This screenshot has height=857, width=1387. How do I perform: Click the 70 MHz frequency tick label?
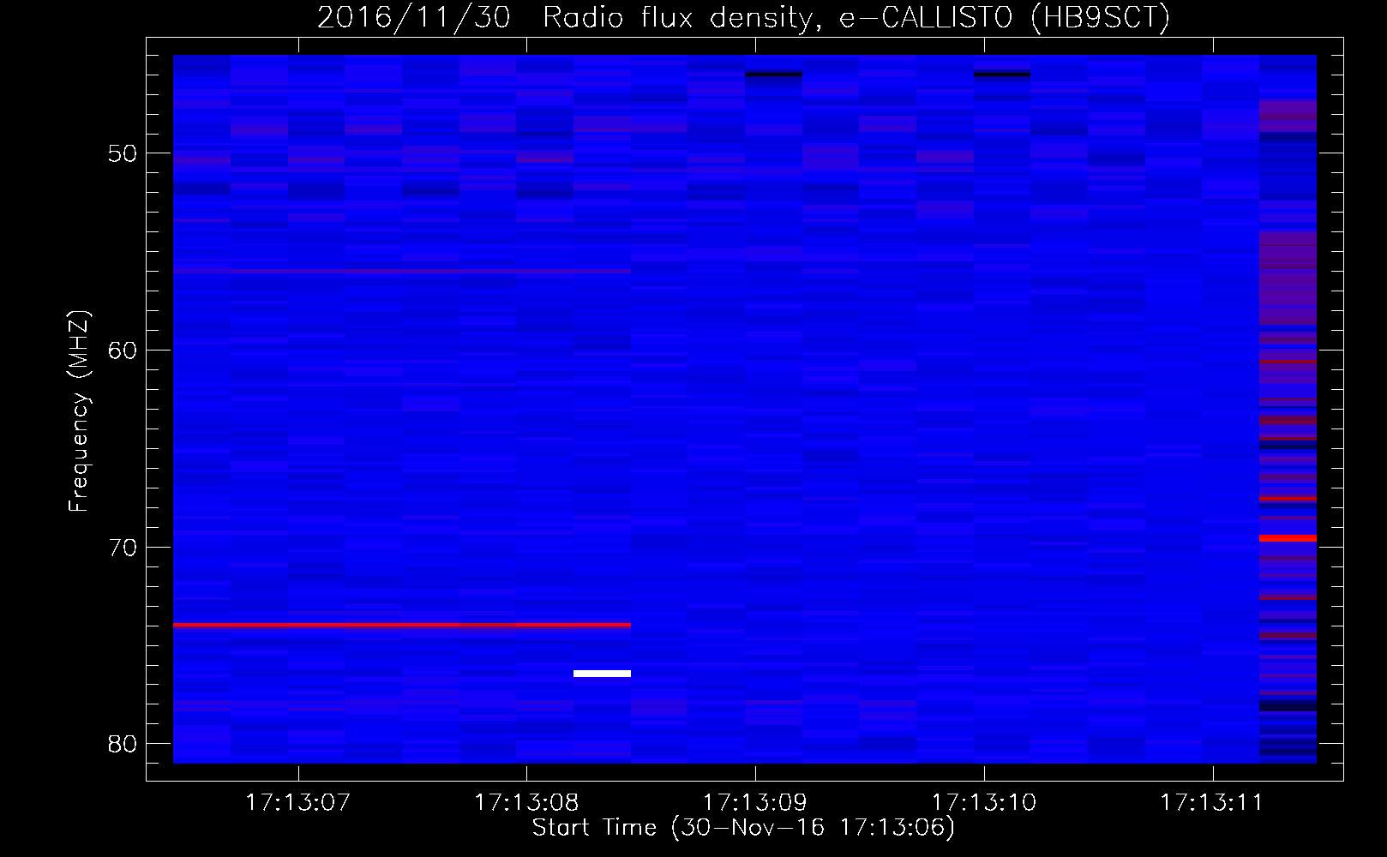[123, 547]
